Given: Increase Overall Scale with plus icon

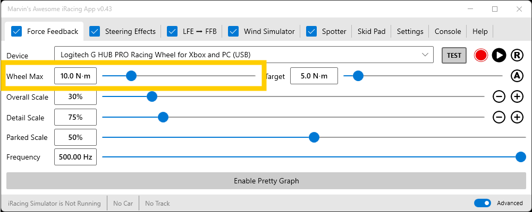Looking at the screenshot, I should [x=517, y=96].
